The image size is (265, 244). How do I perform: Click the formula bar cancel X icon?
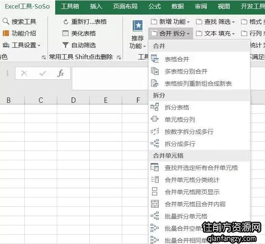tap(24, 73)
